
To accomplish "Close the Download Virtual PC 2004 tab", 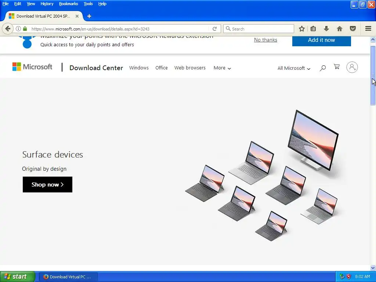I will 77,16.
